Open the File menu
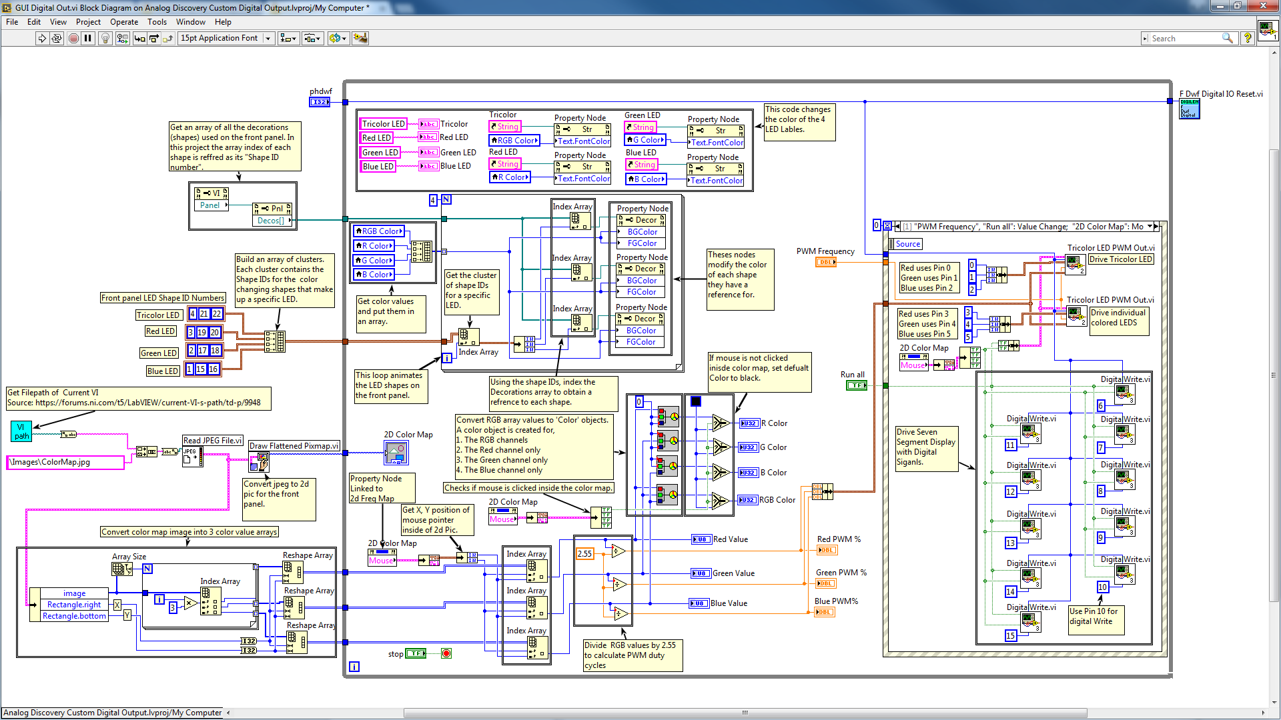This screenshot has width=1281, height=720. coord(12,22)
